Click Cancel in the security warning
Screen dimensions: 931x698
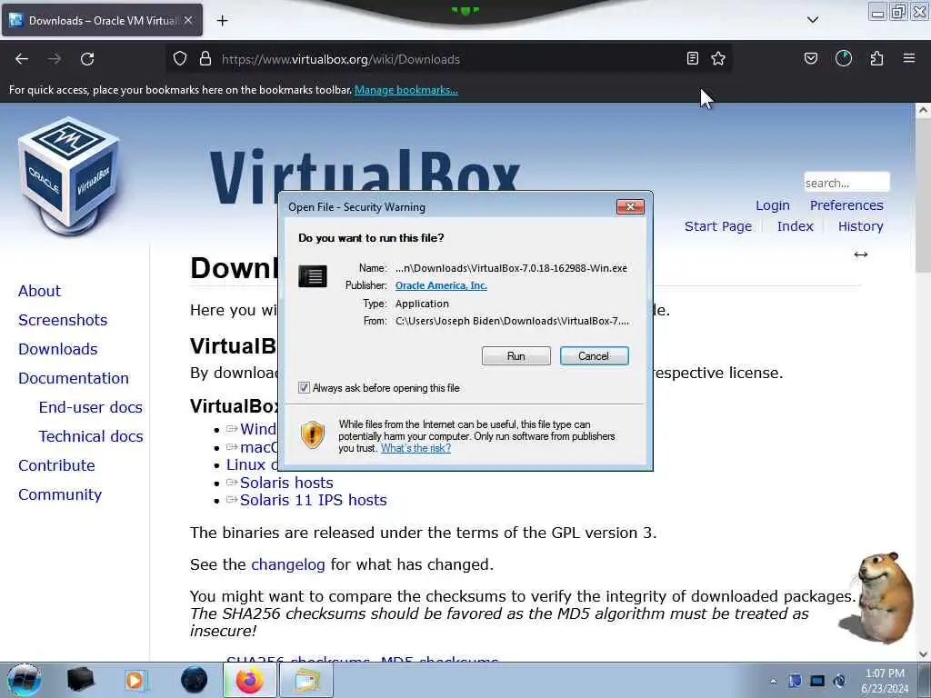click(594, 356)
